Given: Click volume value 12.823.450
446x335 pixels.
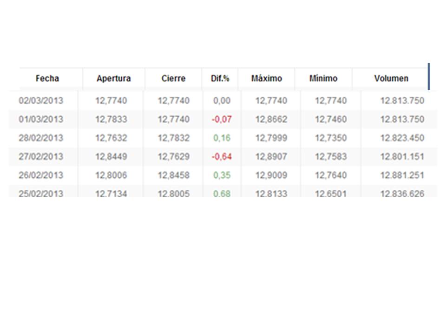Looking at the screenshot, I should click(402, 138).
